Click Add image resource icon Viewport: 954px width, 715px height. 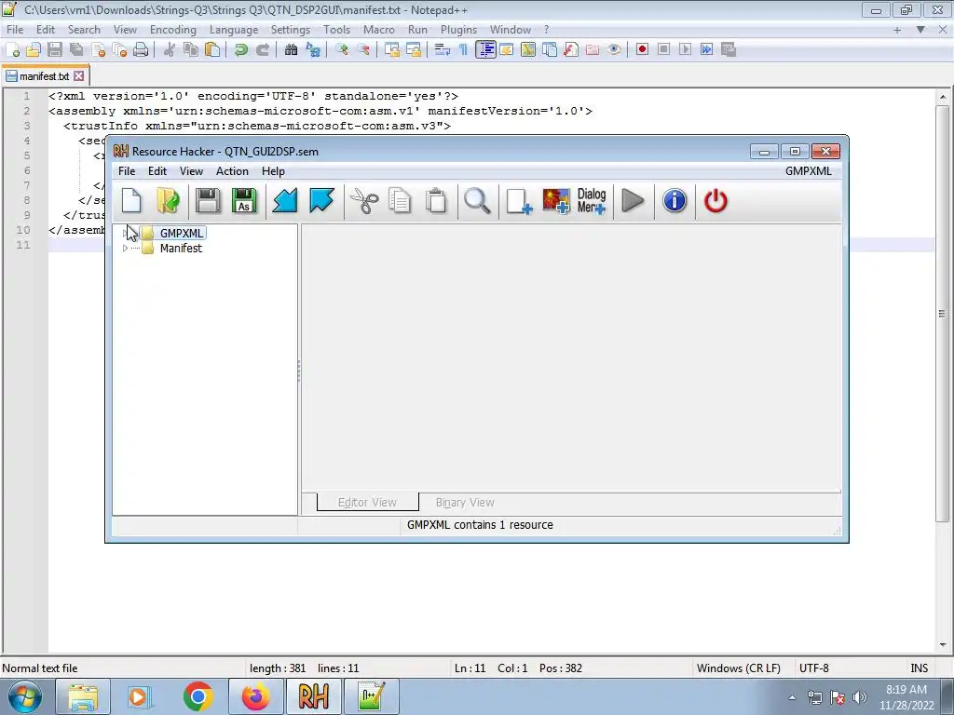555,201
